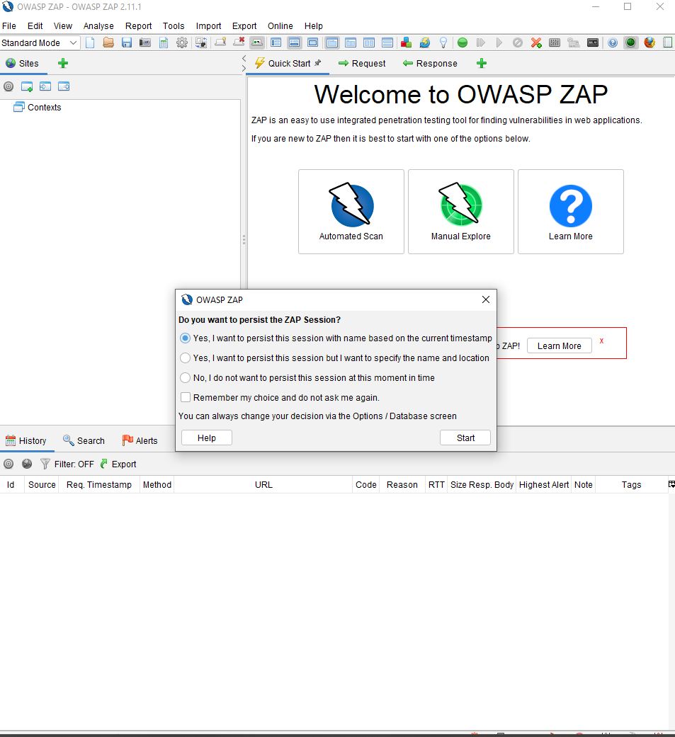This screenshot has width=675, height=737.
Task: Select 'No, I do not want to persist'
Action: [185, 377]
